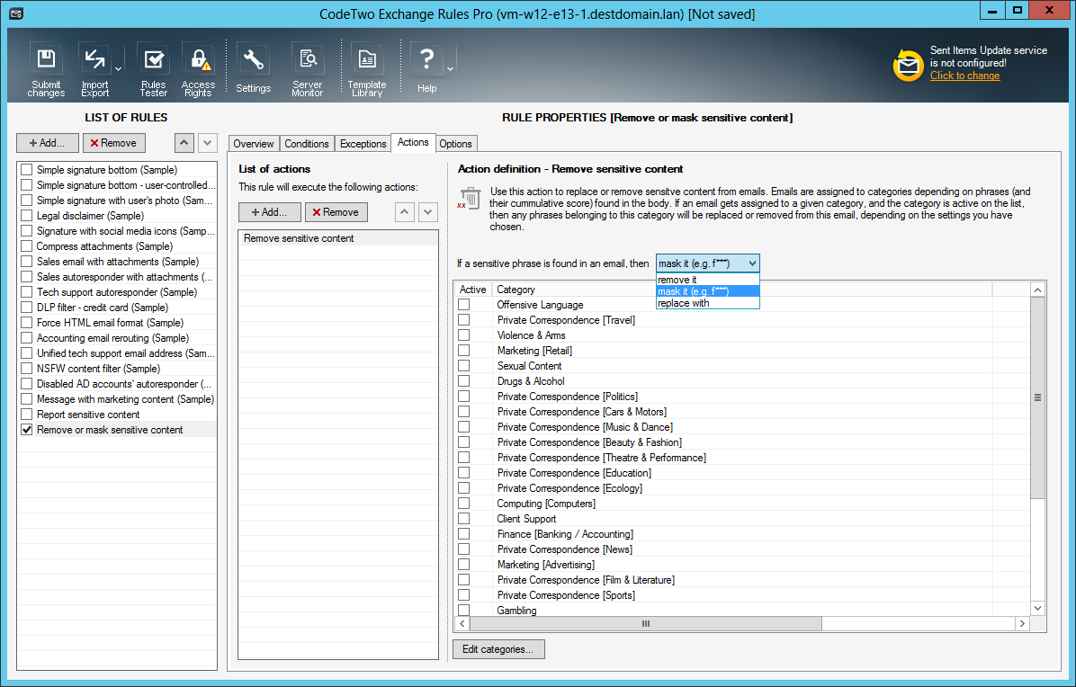
Task: Select 'Compress attachments (Sample)' rule
Action: [x=104, y=246]
